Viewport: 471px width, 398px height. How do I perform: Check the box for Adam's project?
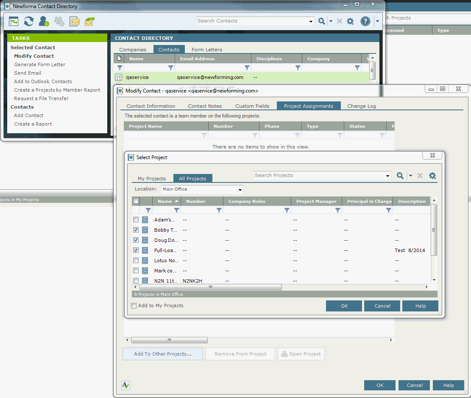[x=136, y=220]
